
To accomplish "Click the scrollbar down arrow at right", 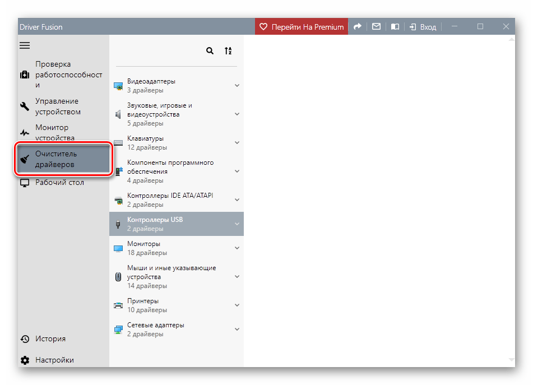I will point(511,359).
